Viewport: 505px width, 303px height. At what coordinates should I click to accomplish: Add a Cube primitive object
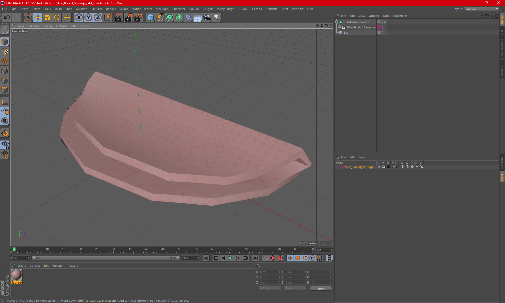150,18
